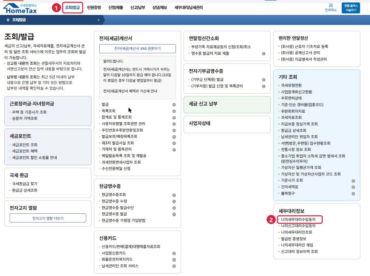Click the hamburger icon in the 조회/발급 bar

click(8, 20)
